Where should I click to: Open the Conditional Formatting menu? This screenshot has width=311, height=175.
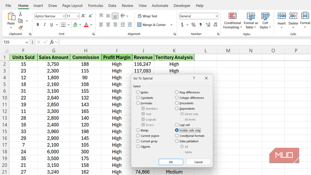click(x=233, y=21)
